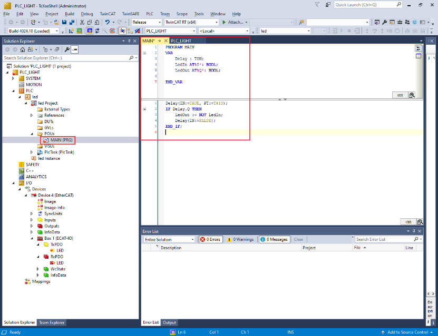
Task: Switch to the PLC_LIGHT editor tab
Action: tap(181, 40)
